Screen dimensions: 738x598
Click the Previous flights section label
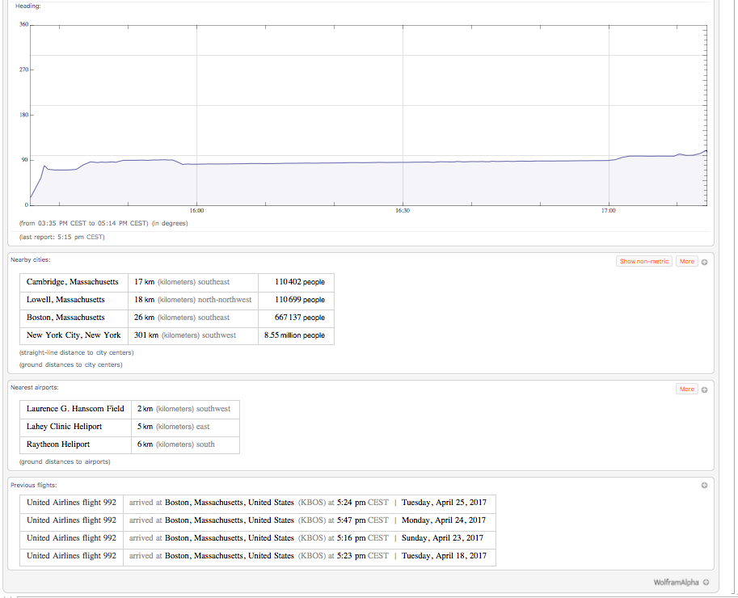pos(33,485)
